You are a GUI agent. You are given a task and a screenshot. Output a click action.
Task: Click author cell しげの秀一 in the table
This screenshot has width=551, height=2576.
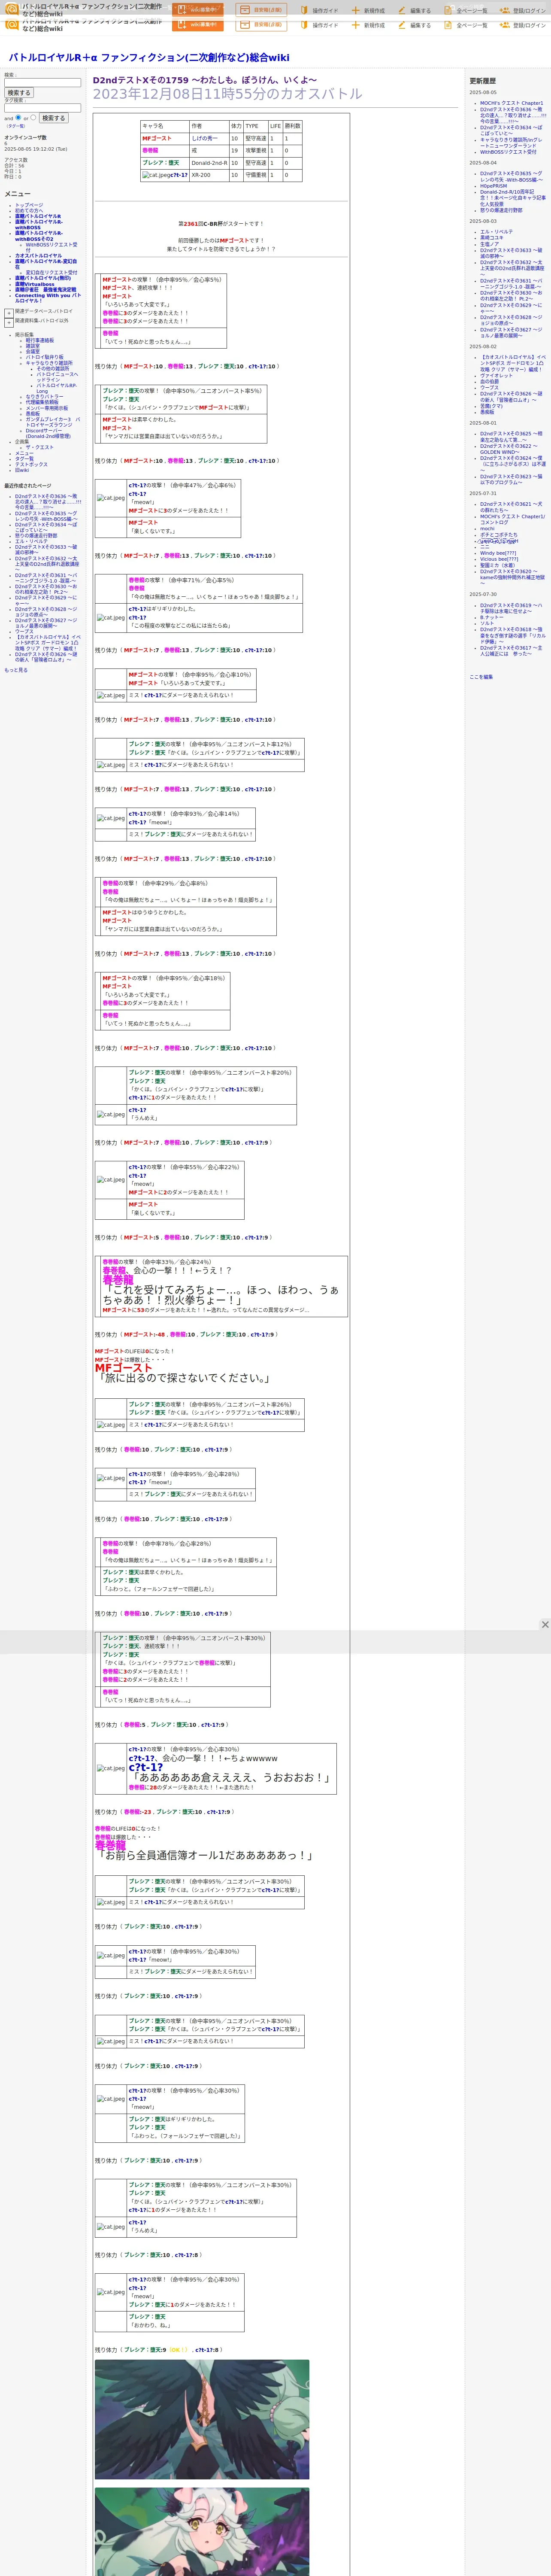pyautogui.click(x=204, y=139)
